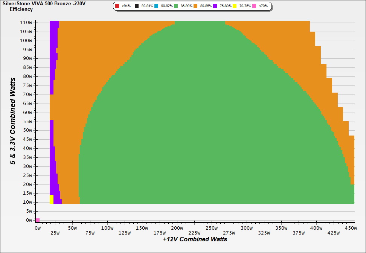
Task: Click the pink square at chart origin
Action: [x=38, y=220]
